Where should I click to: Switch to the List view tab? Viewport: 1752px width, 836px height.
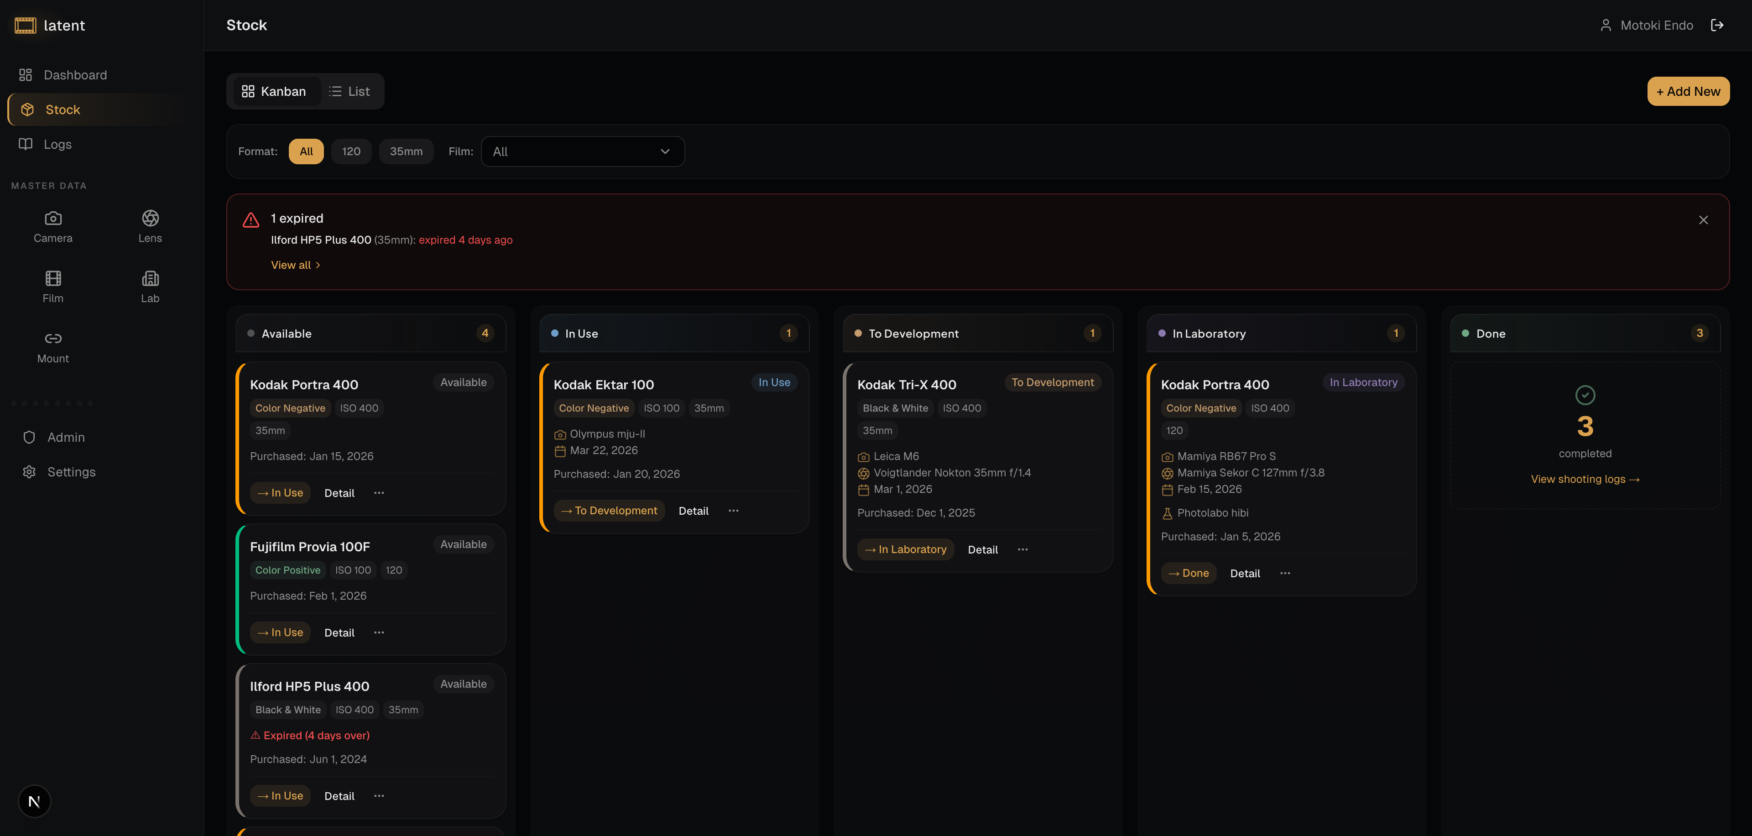point(349,91)
